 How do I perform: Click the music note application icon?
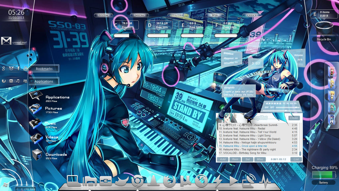coord(18,81)
